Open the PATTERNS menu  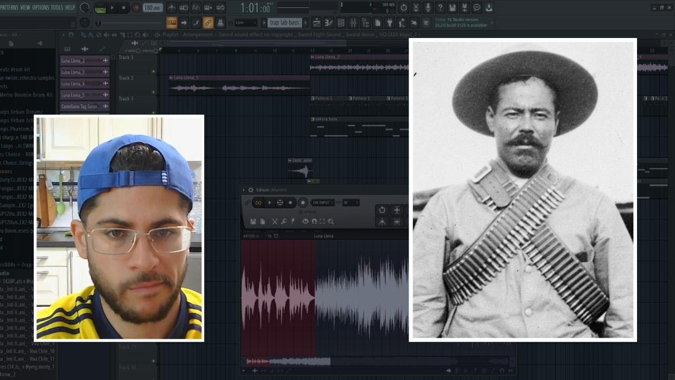click(x=9, y=7)
